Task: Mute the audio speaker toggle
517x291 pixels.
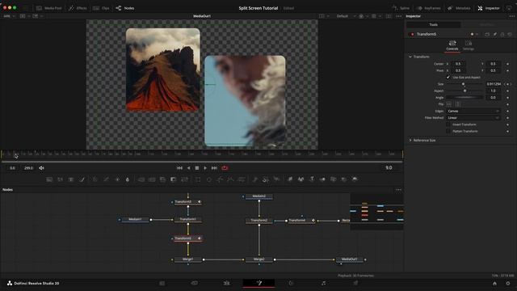Action: click(41, 168)
